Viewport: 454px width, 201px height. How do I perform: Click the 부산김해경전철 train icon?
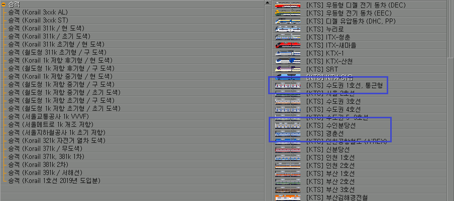[288, 198]
